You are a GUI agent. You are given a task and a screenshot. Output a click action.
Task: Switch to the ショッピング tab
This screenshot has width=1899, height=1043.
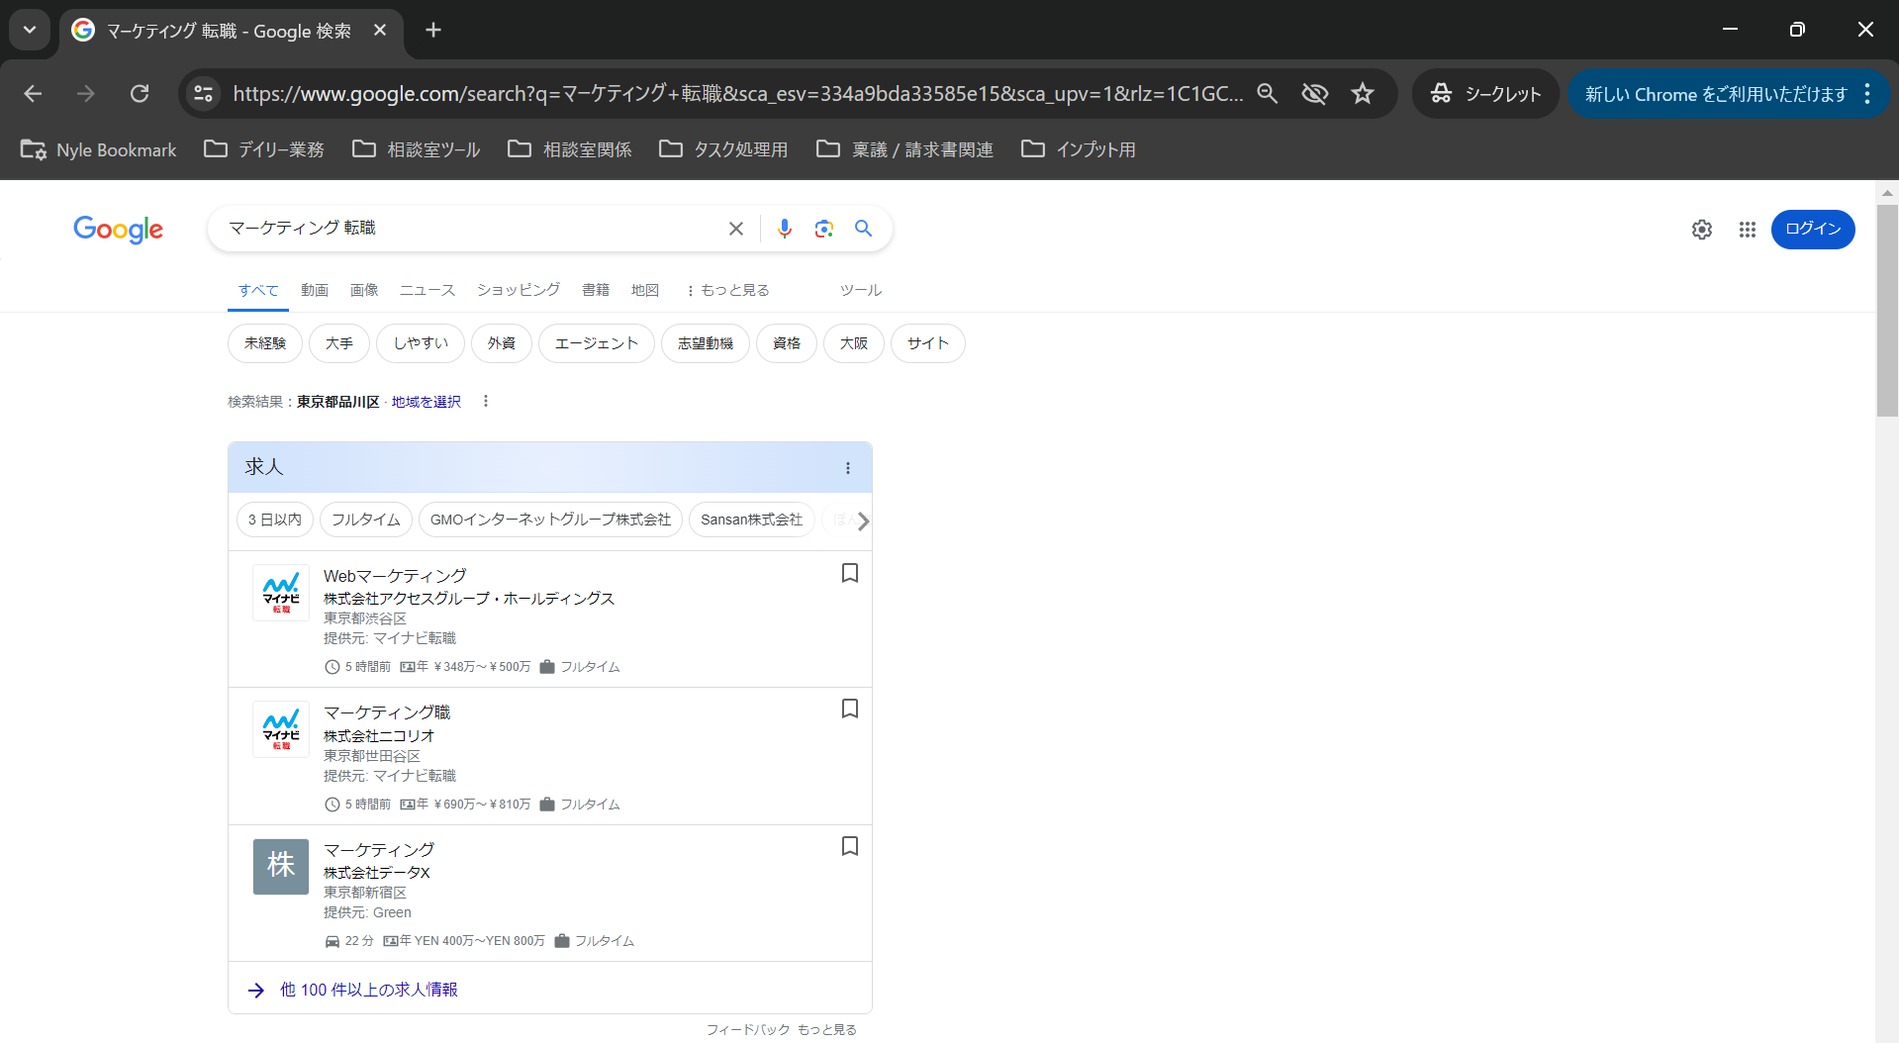[519, 290]
